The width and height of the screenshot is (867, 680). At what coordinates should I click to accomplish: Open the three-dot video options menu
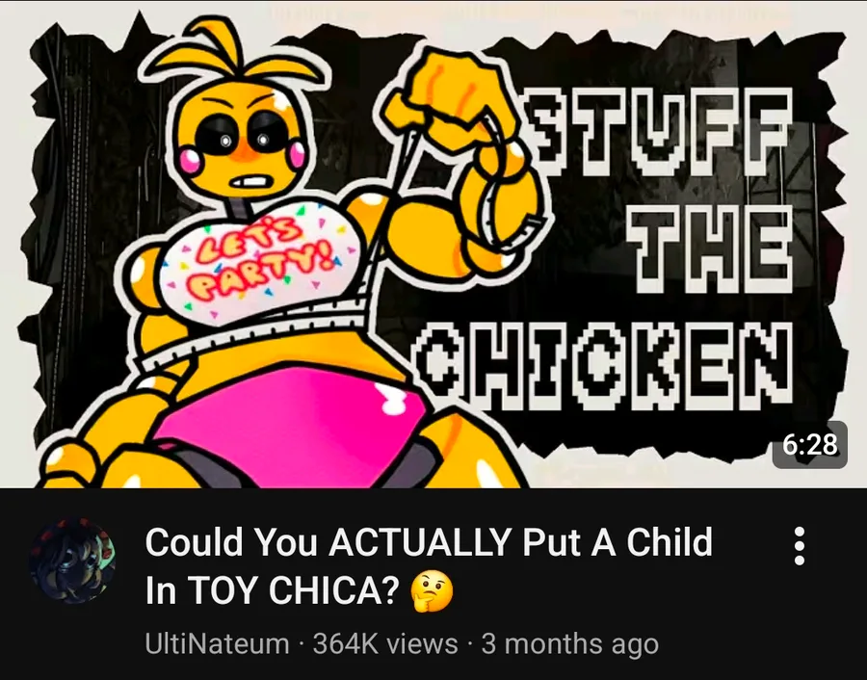click(x=799, y=546)
